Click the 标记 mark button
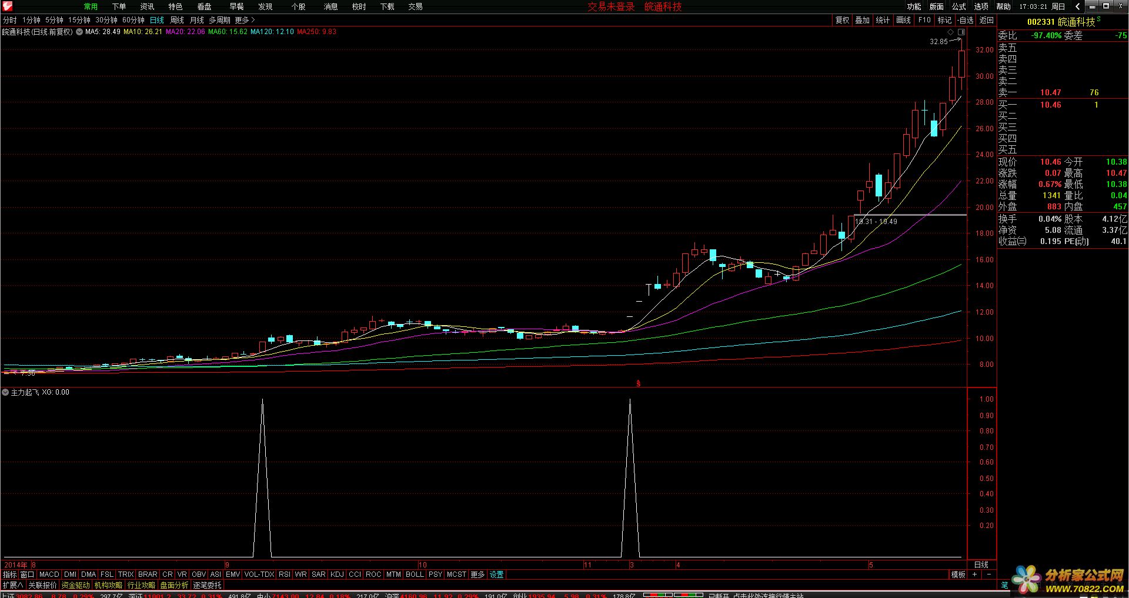The image size is (1129, 598). tap(944, 20)
